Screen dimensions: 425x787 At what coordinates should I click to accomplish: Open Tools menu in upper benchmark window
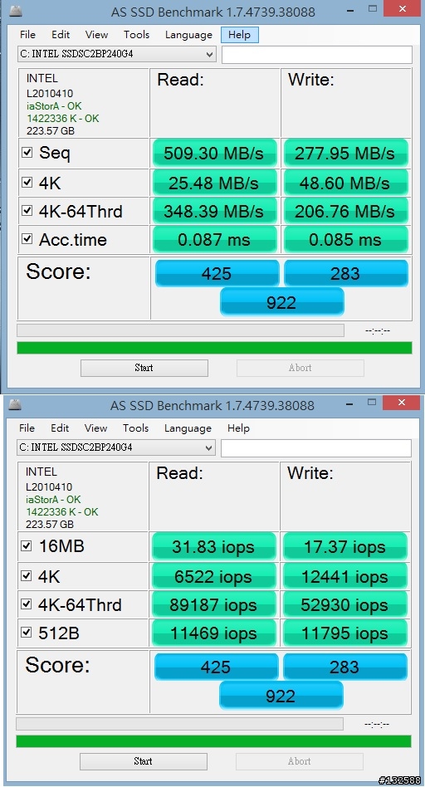coord(136,35)
